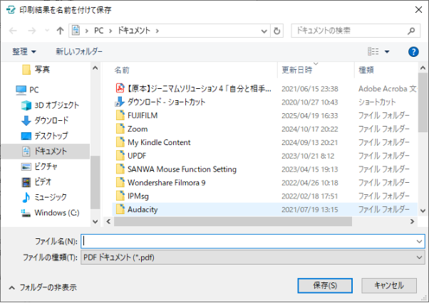
Task: Go up one folder level
Action: point(60,31)
